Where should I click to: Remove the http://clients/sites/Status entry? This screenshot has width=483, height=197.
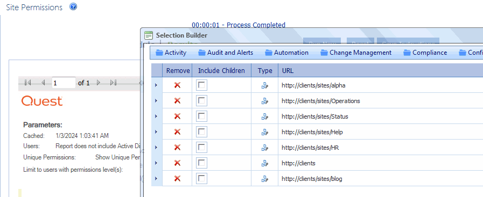[177, 116]
